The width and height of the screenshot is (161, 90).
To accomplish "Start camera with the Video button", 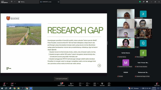I will 12,84.
